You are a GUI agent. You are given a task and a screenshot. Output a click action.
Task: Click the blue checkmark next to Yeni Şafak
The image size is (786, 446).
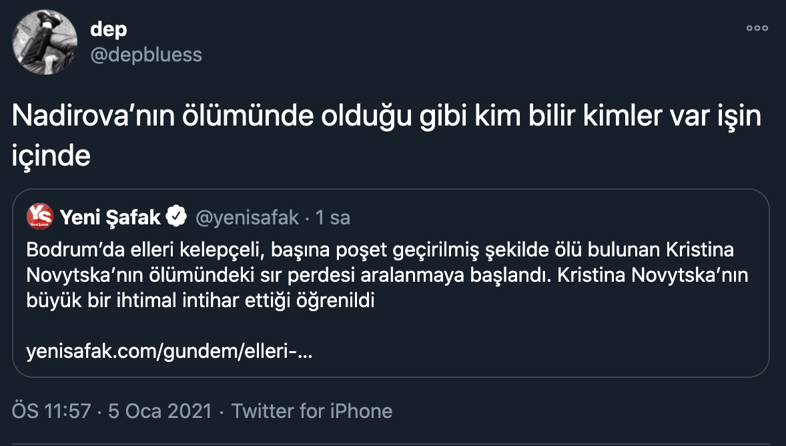click(x=175, y=216)
